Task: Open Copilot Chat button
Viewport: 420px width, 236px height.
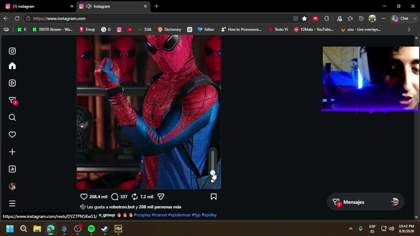Action: click(x=400, y=18)
